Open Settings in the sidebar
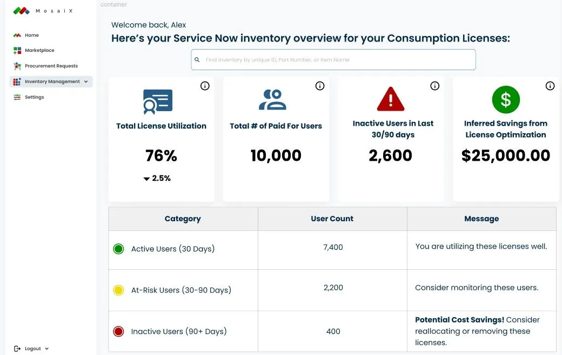This screenshot has width=562, height=355. click(34, 97)
